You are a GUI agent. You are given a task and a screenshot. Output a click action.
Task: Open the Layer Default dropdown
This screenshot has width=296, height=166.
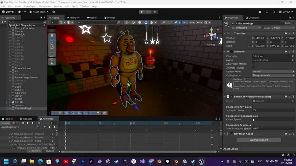(283, 28)
